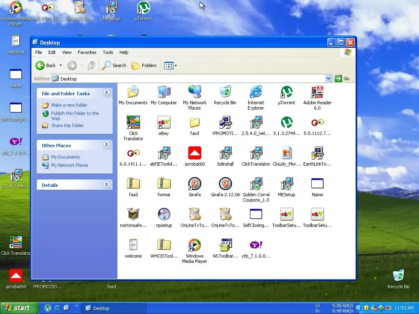Select the Adobe Reader 6.0 icon
The image size is (419, 314).
[317, 92]
